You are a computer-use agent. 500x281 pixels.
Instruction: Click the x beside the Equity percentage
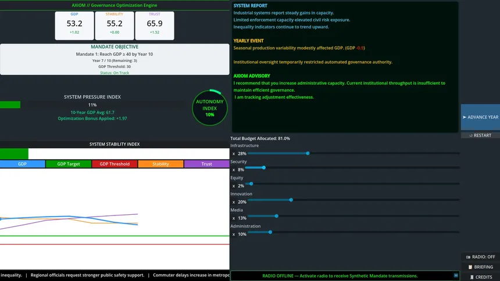pos(234,186)
